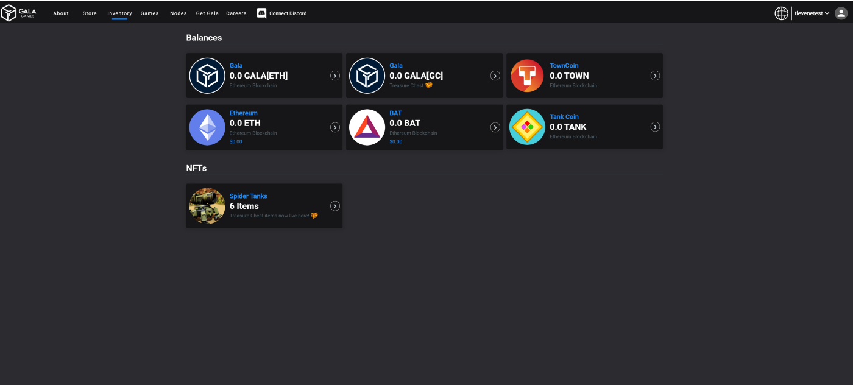The width and height of the screenshot is (853, 385).
Task: Click the TownCoin link
Action: click(564, 65)
